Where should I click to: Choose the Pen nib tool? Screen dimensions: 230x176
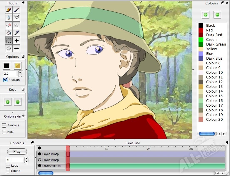(x=9, y=18)
